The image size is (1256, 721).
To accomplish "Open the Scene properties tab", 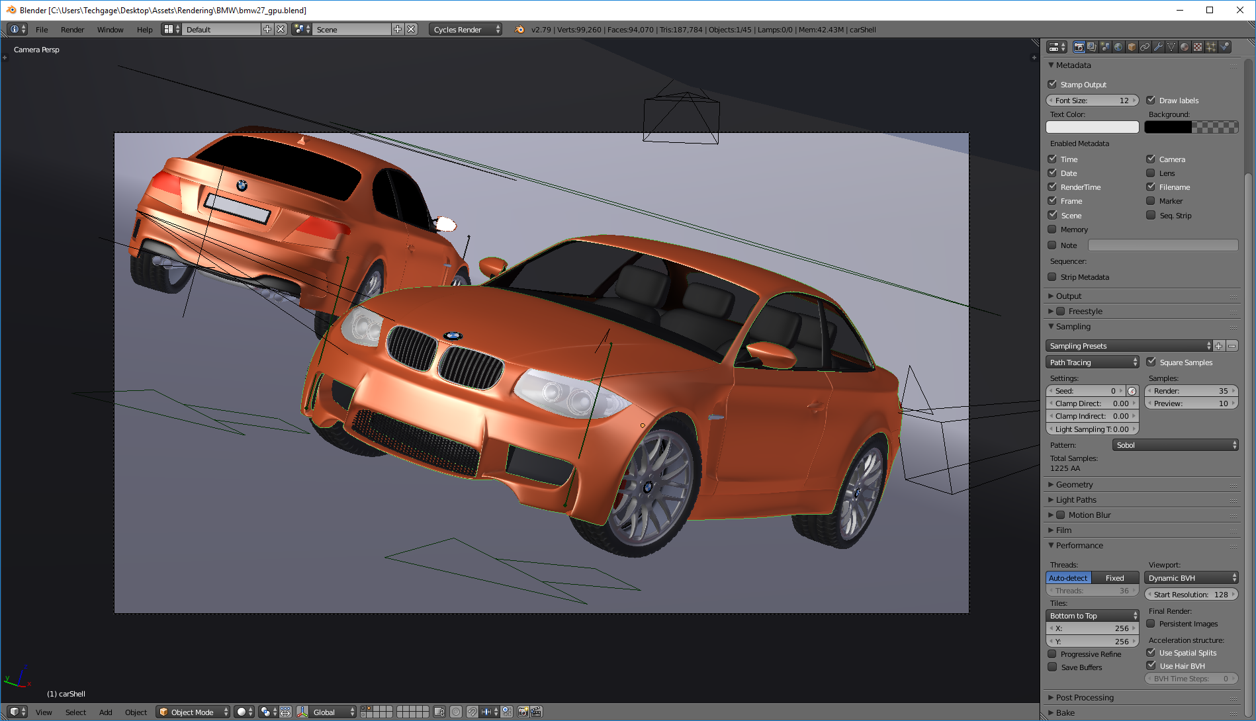I will pos(1105,47).
